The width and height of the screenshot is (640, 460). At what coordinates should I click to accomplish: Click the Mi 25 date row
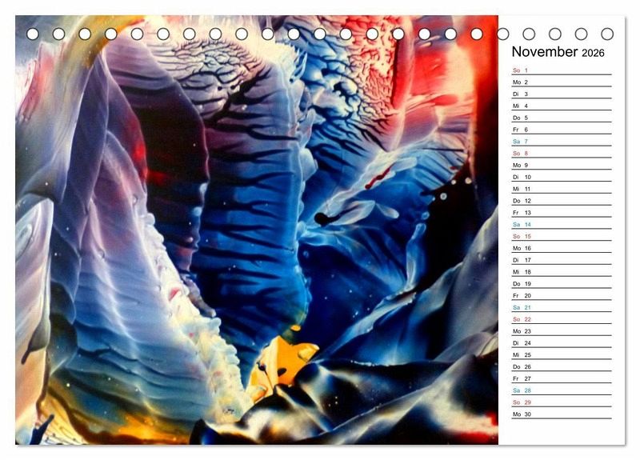click(x=561, y=355)
